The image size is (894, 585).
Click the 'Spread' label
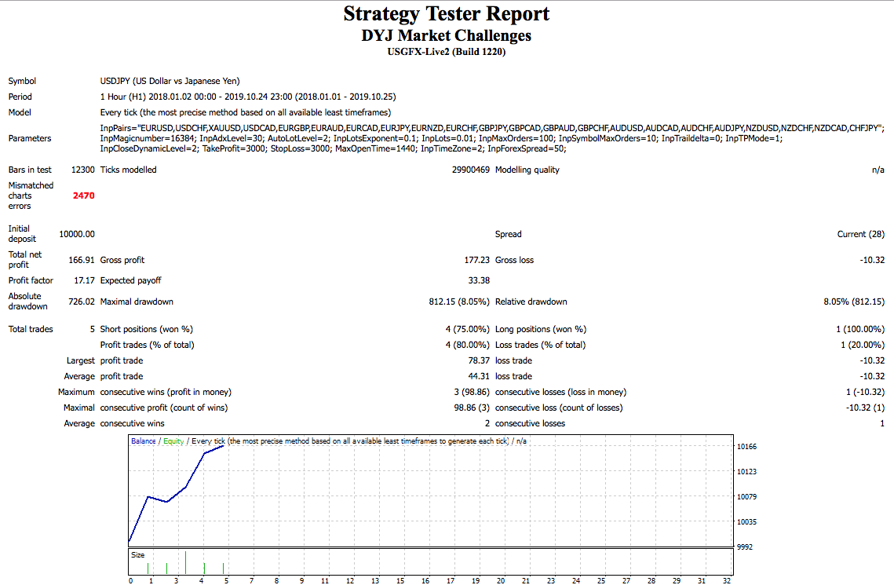pyautogui.click(x=509, y=234)
